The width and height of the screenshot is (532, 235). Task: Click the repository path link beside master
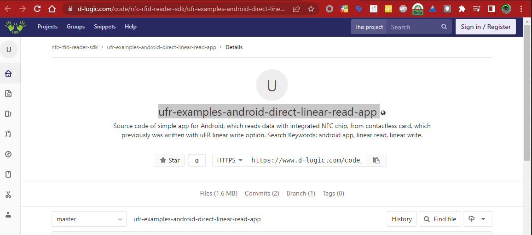pos(197,219)
